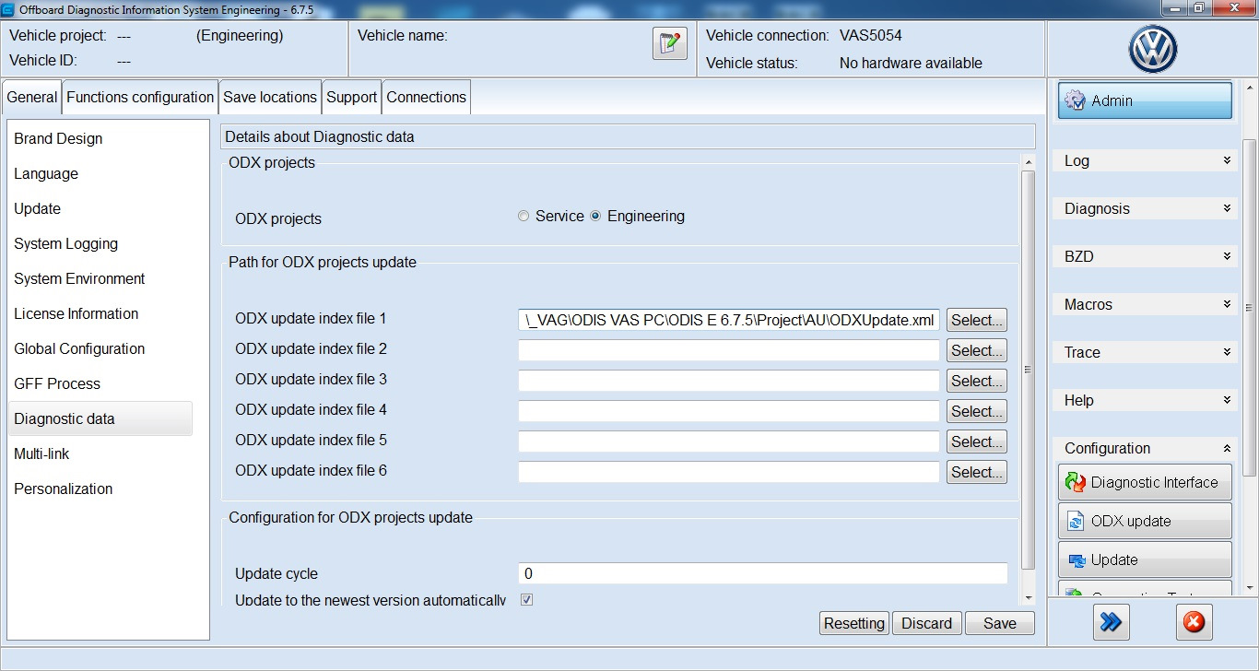
Task: Click ODX update index file 1 path field
Action: (x=729, y=320)
